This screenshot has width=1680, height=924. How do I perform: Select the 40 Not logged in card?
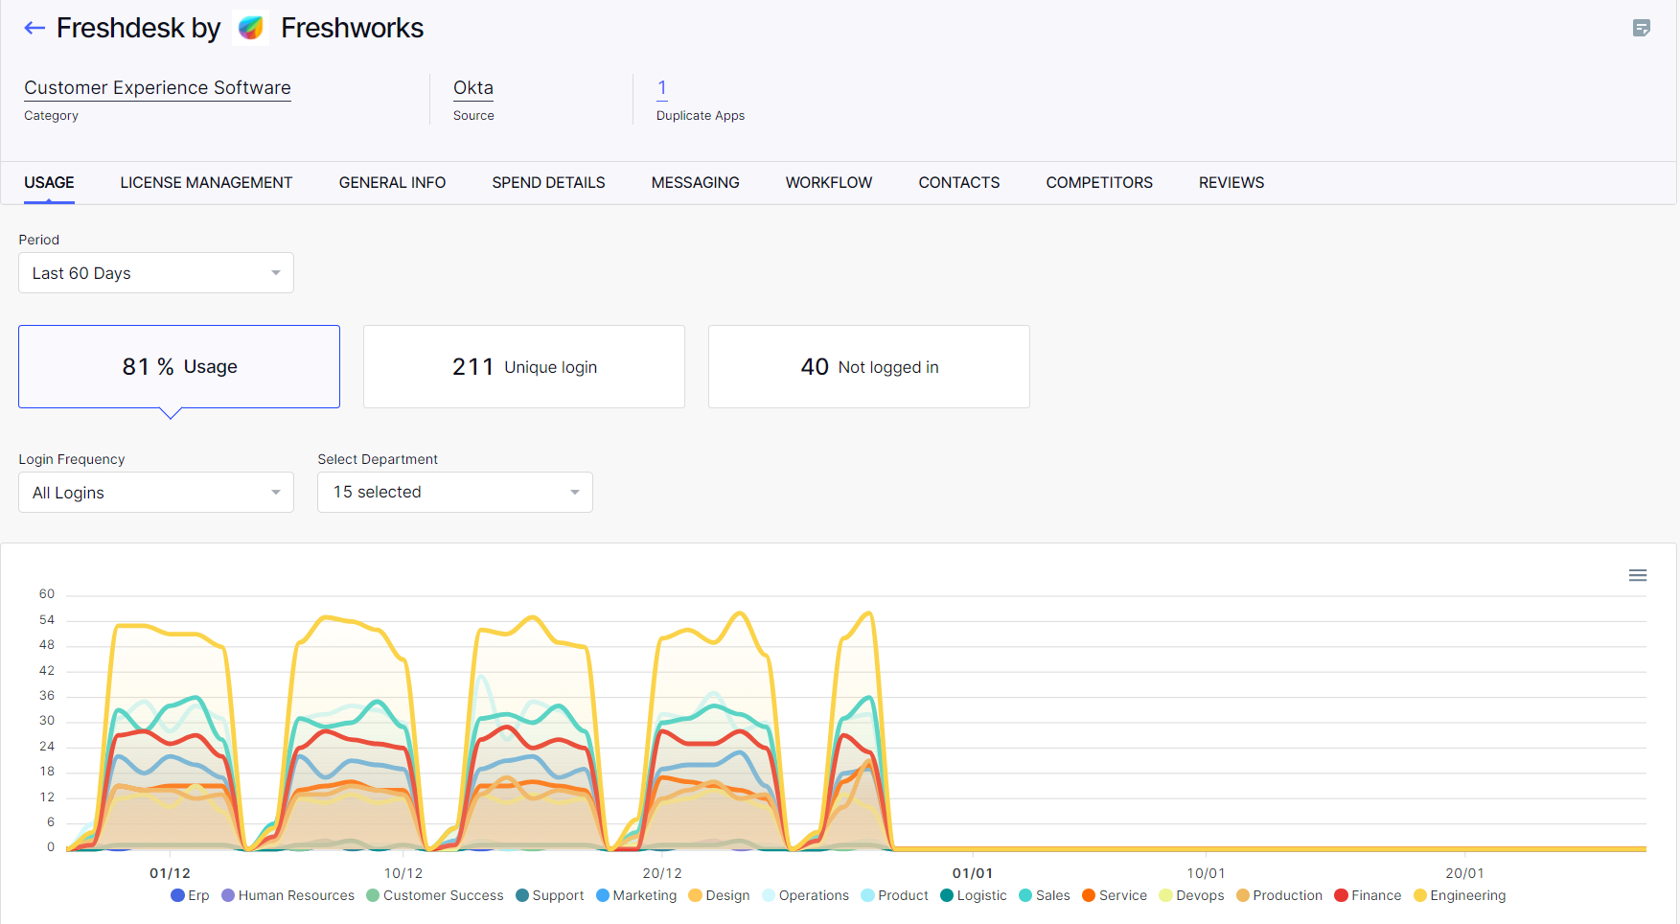click(869, 367)
